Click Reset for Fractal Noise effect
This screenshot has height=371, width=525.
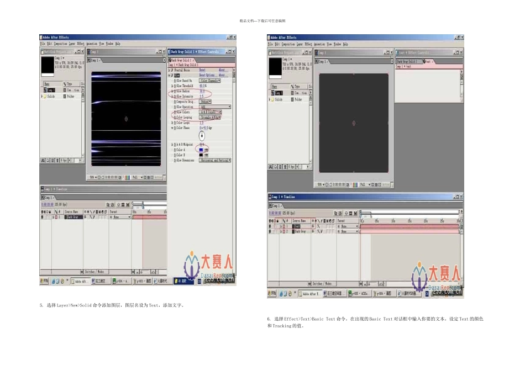coord(202,70)
